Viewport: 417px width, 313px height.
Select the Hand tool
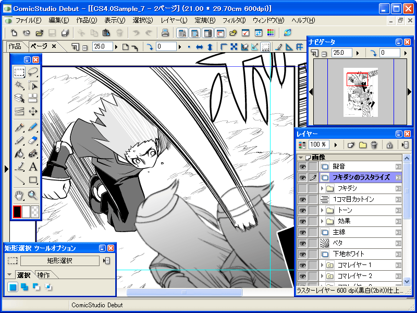pos(19,196)
